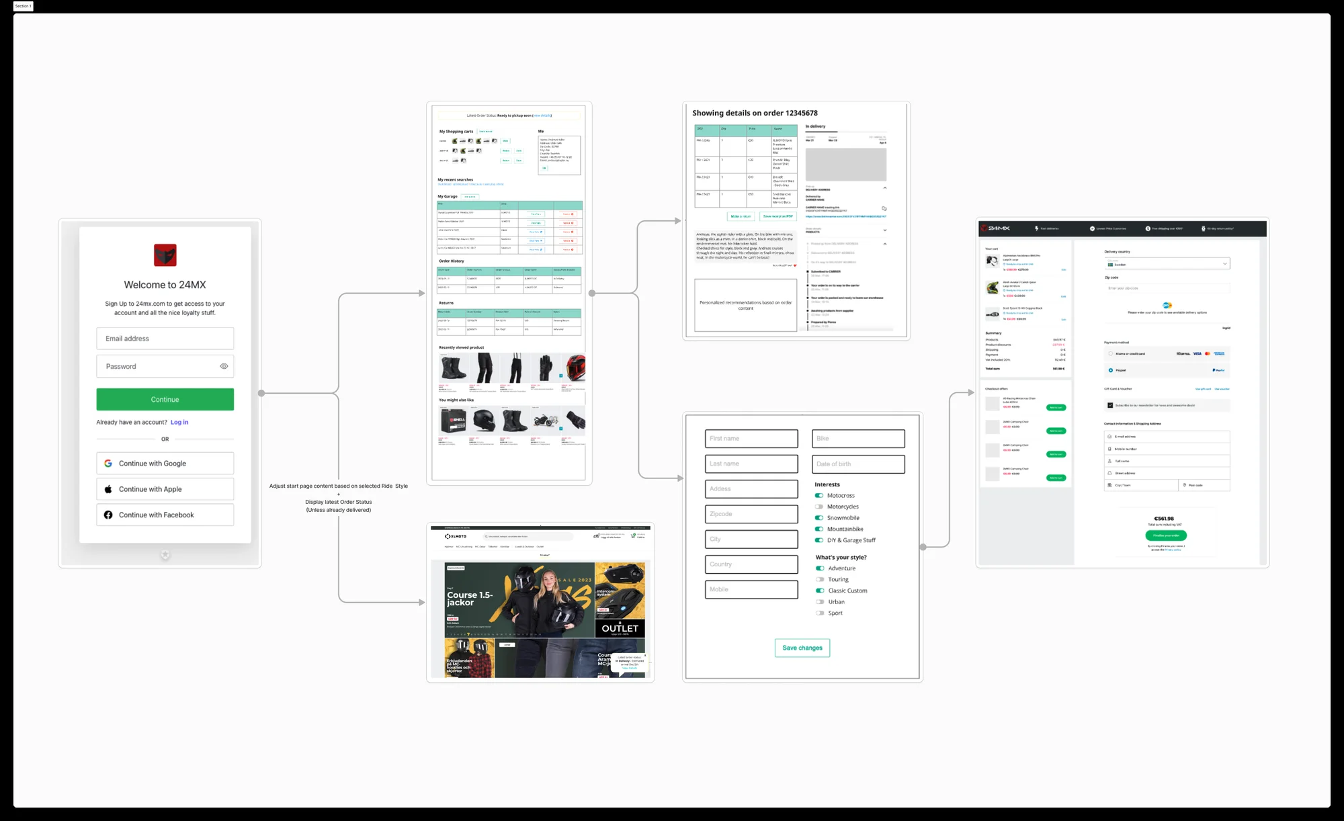The image size is (1344, 821).
Task: Click the camo helmet cart item thumbnail
Action: coord(993,288)
